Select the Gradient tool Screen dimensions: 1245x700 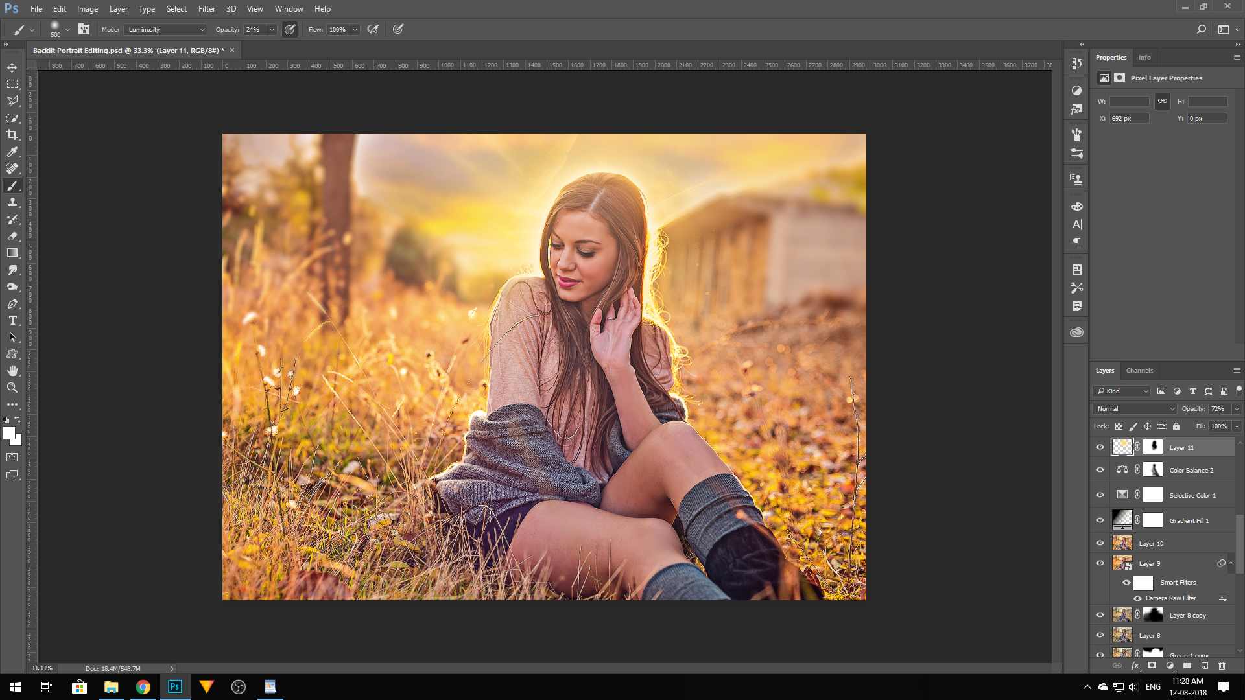(x=12, y=253)
